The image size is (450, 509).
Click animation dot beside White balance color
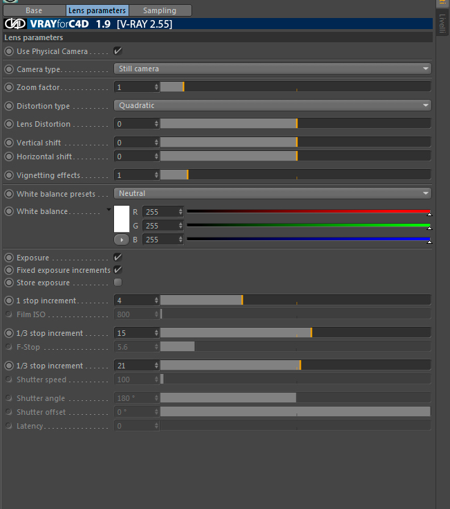(9, 211)
